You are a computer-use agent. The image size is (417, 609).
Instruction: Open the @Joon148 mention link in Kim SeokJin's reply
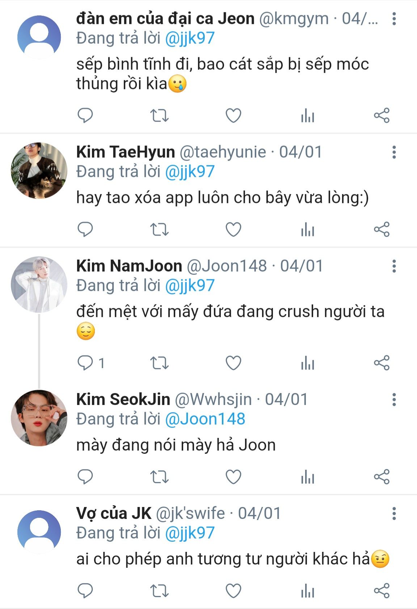tap(205, 419)
